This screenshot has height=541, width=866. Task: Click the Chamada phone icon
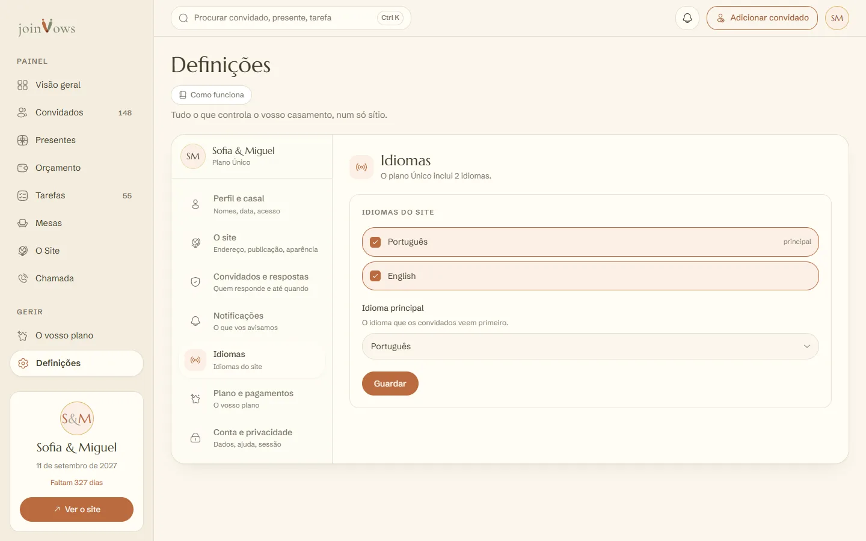[23, 279]
